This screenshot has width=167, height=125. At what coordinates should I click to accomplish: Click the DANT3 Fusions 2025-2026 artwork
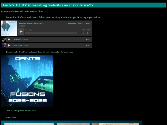coord(27,81)
